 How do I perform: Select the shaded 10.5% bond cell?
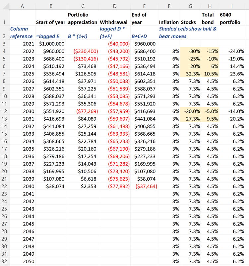click(x=210, y=74)
